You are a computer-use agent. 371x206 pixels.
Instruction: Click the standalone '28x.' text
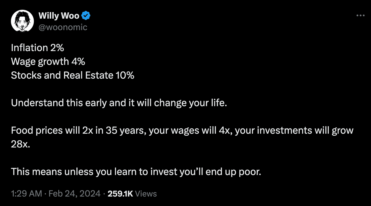[x=20, y=144]
